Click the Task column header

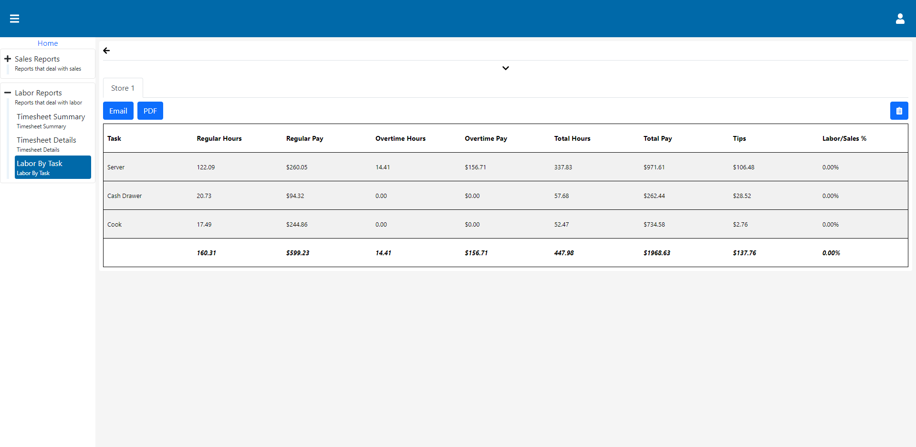(x=114, y=138)
